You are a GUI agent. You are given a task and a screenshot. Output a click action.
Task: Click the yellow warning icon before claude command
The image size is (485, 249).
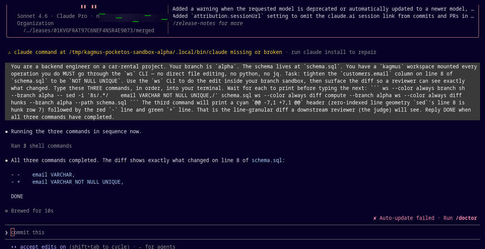coord(10,52)
